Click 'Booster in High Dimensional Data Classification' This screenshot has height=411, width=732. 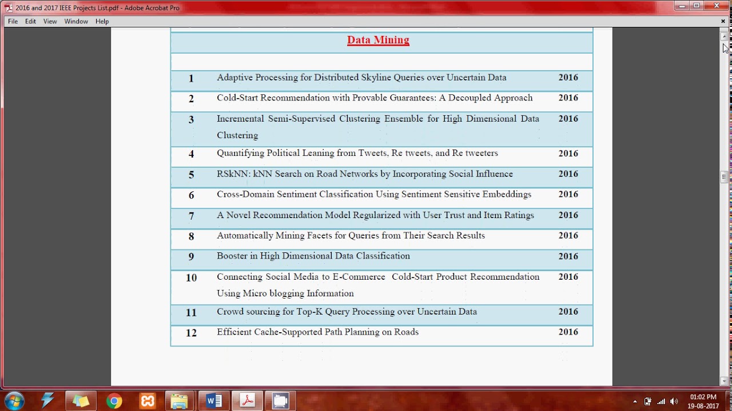[x=313, y=256]
